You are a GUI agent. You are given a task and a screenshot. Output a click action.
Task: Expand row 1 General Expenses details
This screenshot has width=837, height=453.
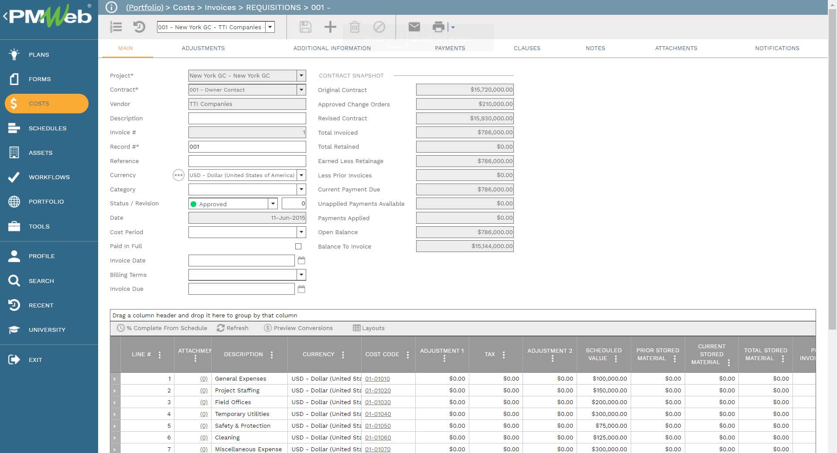coord(115,379)
